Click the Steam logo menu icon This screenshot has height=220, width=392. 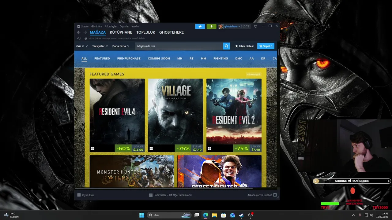point(78,26)
